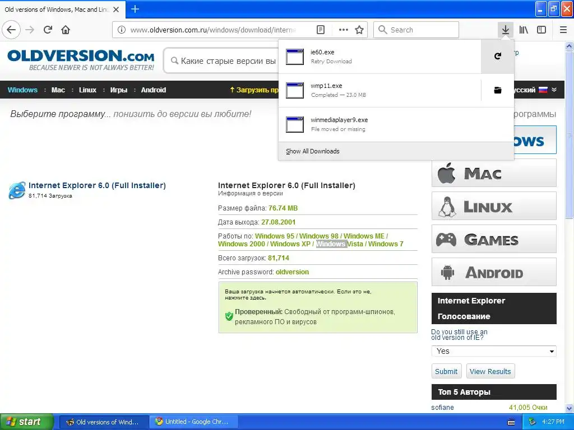Open the Windows menu item on site
574x430 pixels.
(x=22, y=90)
